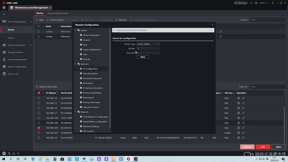Click Refresh in device toolbar

pyautogui.click(x=121, y=20)
